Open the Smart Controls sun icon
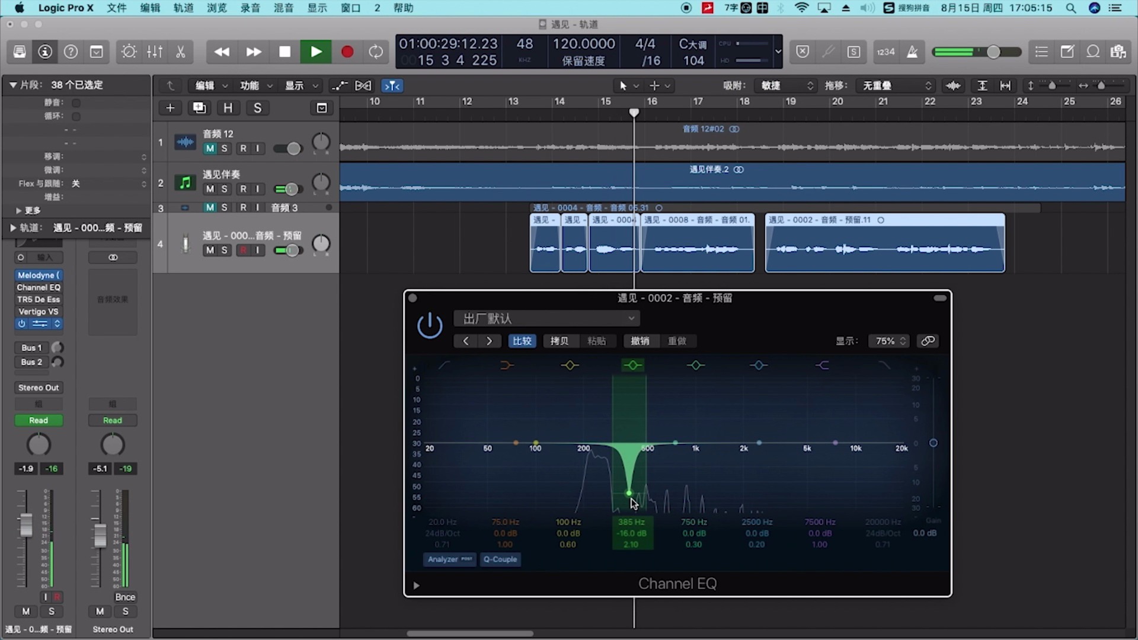Image resolution: width=1138 pixels, height=640 pixels. [x=129, y=52]
